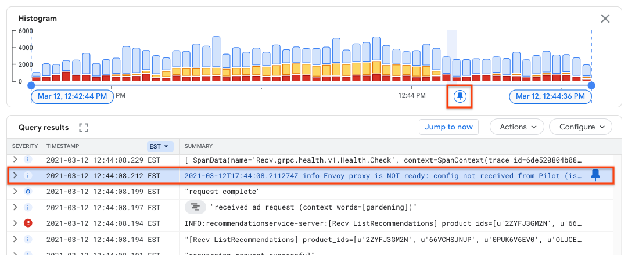The width and height of the screenshot is (628, 256).
Task: Expand the "[Recv ListRecommendations]" info entry
Action: pyautogui.click(x=15, y=239)
